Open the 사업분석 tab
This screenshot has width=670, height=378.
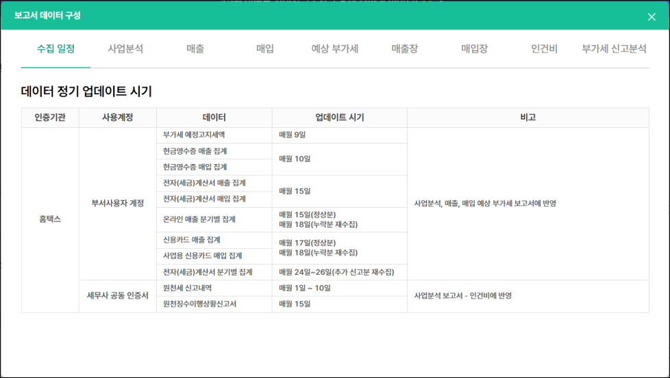(125, 49)
